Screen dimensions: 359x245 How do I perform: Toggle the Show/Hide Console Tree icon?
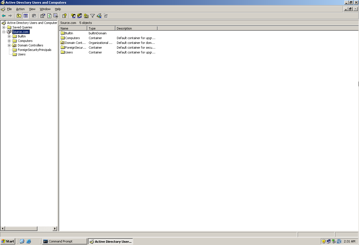[26, 16]
